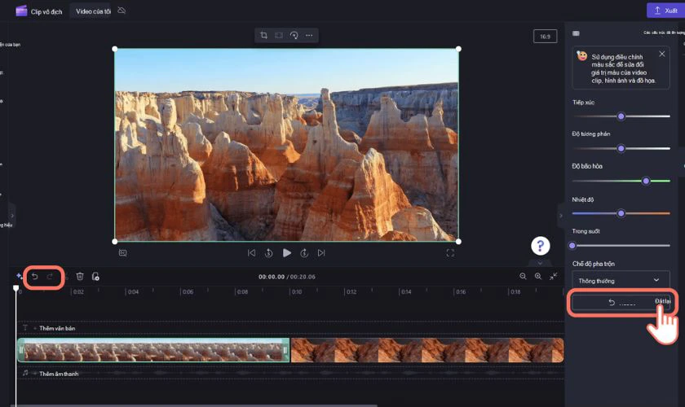Viewport: 685px width, 407px height.
Task: Fit timeline to screen icon
Action: pyautogui.click(x=554, y=276)
